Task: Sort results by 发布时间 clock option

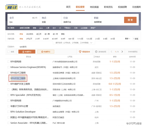Action: coord(101,52)
